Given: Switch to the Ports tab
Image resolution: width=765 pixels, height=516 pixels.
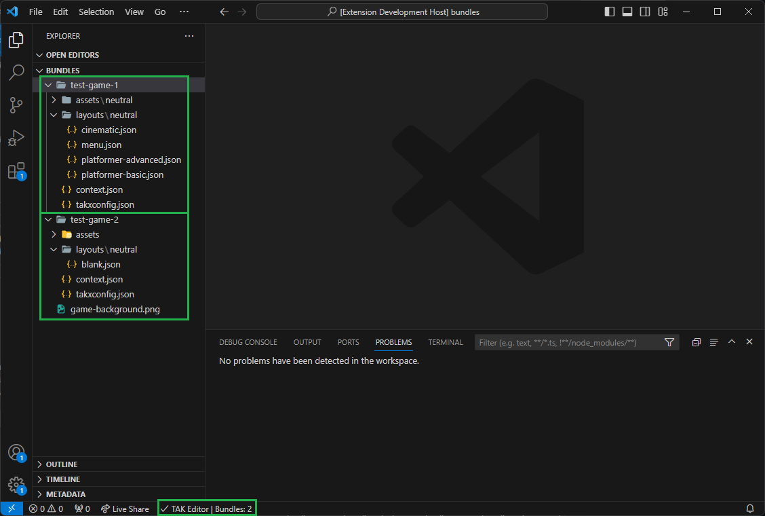Looking at the screenshot, I should pos(349,342).
